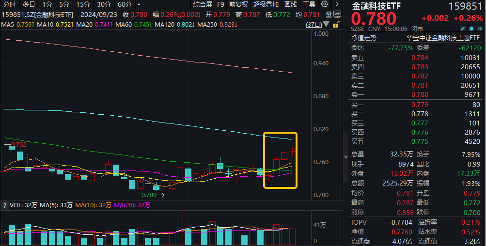
Task: Click the MA60 0.745 indicator label
Action: pyautogui.click(x=134, y=25)
